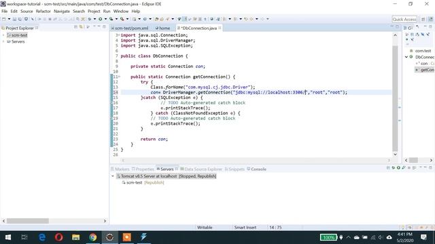Open the New dropdown arrow
The width and height of the screenshot is (435, 244).
click(9, 19)
